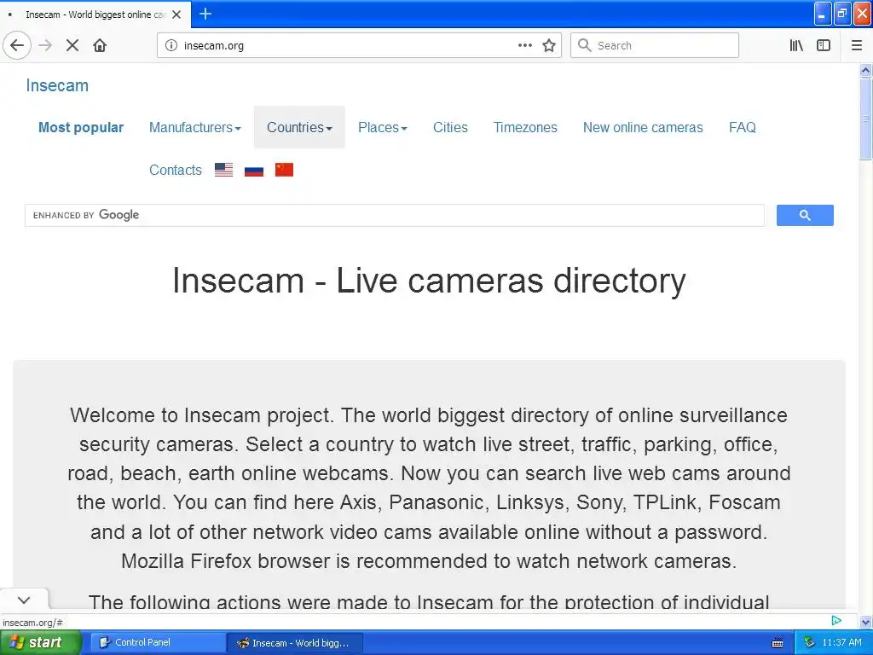The image size is (873, 655).
Task: Open the New online cameras page
Action: coord(643,128)
